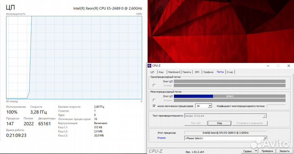
Task: Enable Эталон checkbox under single-thread section
Action: (154, 85)
